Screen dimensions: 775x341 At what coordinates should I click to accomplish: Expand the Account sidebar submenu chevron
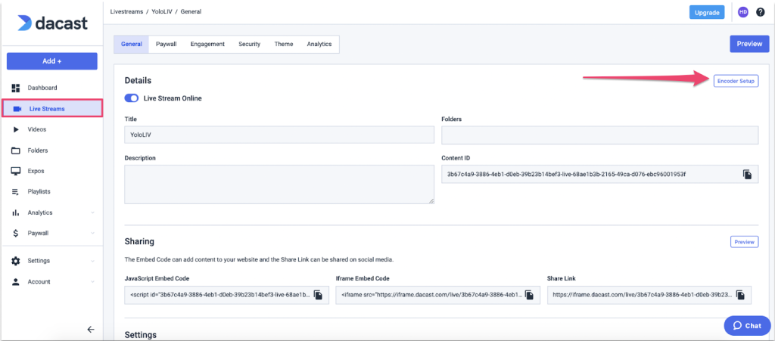coord(92,282)
